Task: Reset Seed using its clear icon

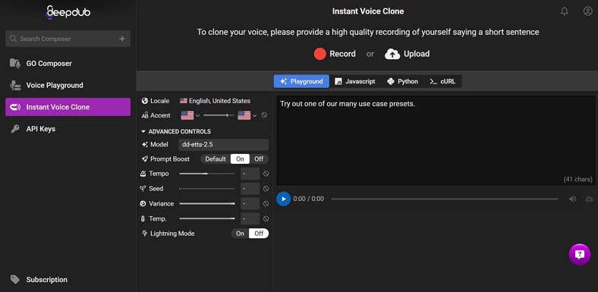Action: pos(266,188)
